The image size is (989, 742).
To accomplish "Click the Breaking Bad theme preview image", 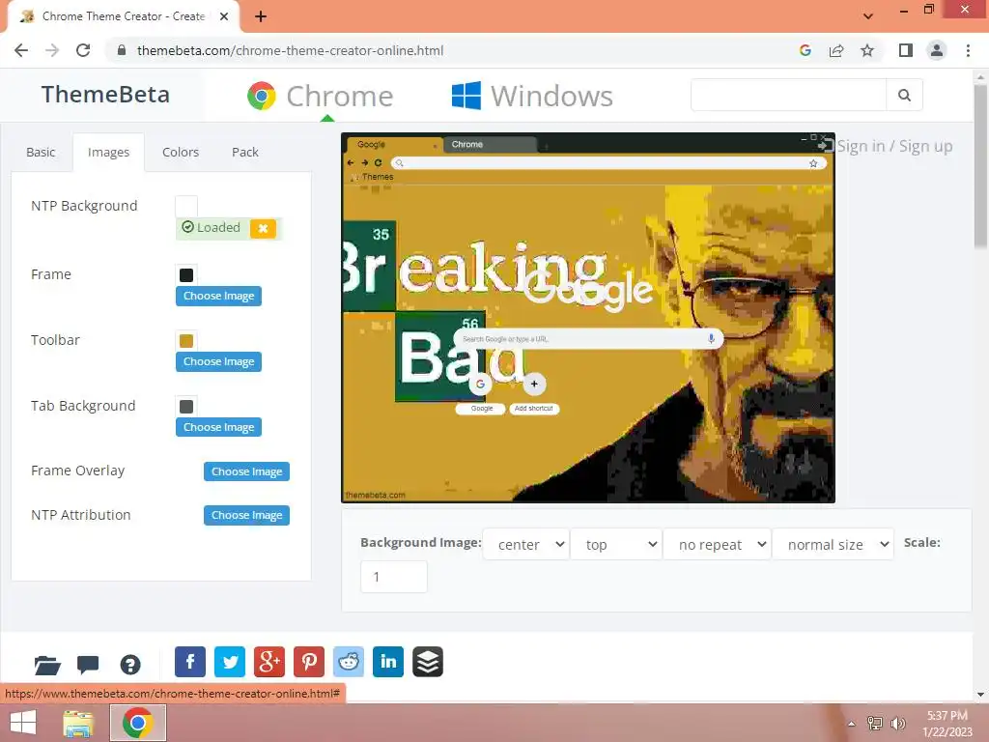I will coord(588,317).
